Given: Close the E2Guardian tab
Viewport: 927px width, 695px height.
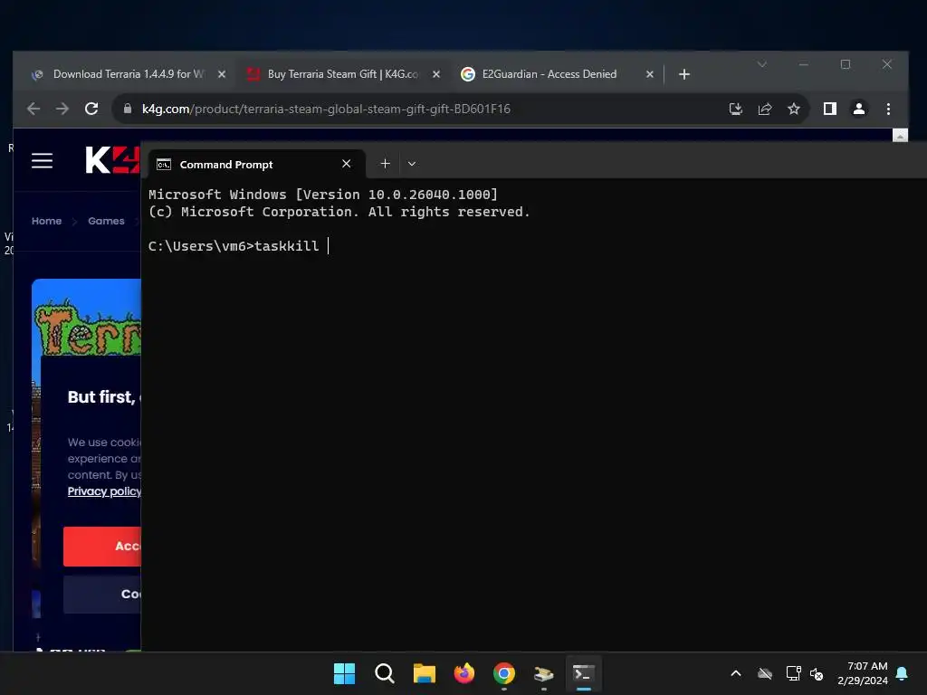Looking at the screenshot, I should (650, 74).
